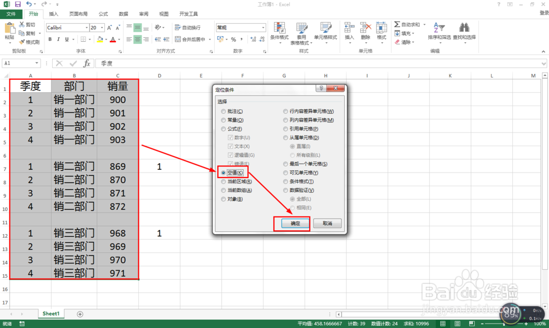Expand the font color dropdown arrow

pos(119,39)
